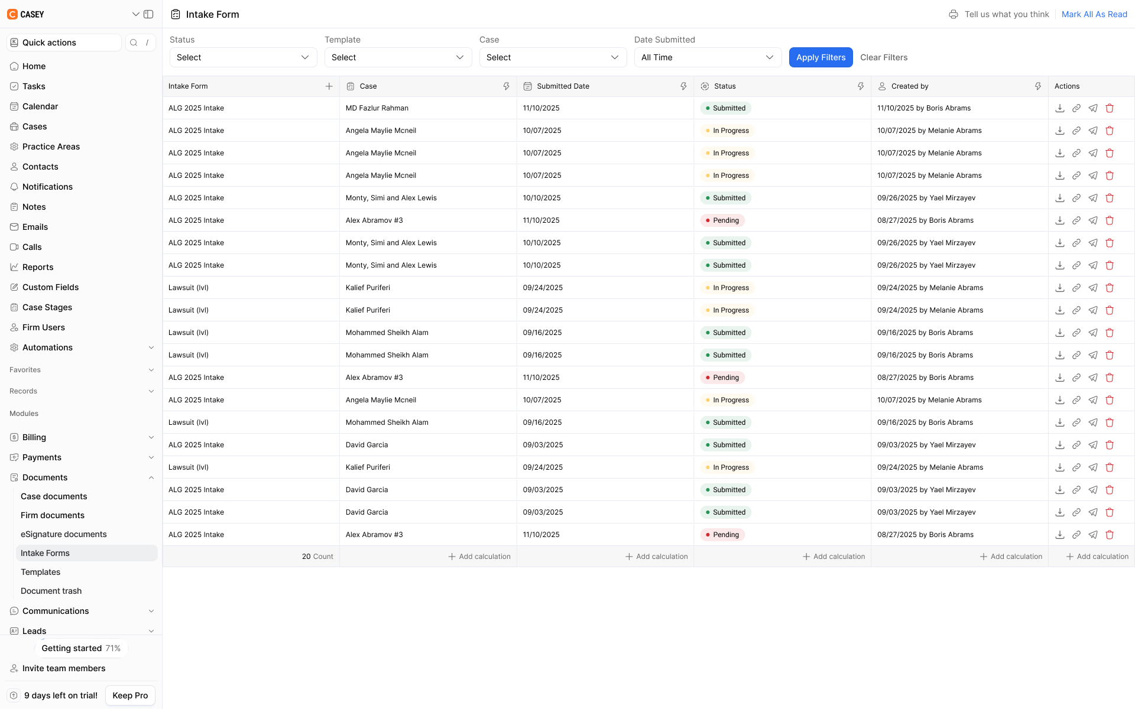Click the search icon beside Quick actions

[134, 43]
